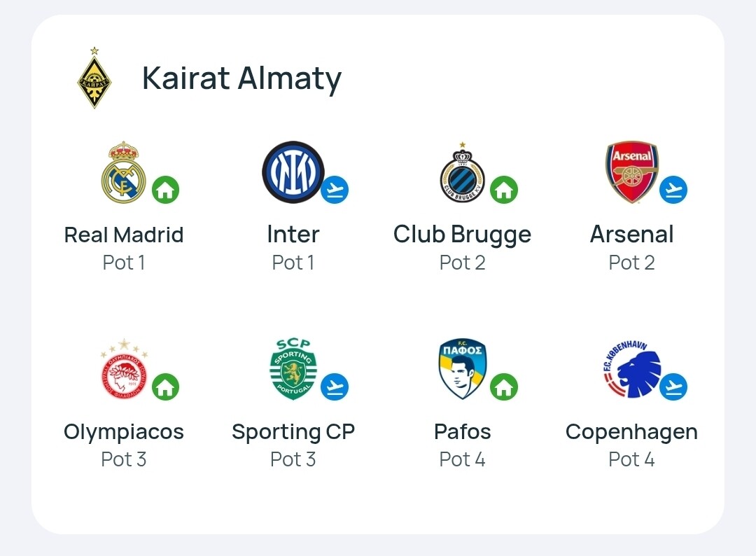Screen dimensions: 756x556
Task: Click the Copenhagen team name
Action: [631, 432]
